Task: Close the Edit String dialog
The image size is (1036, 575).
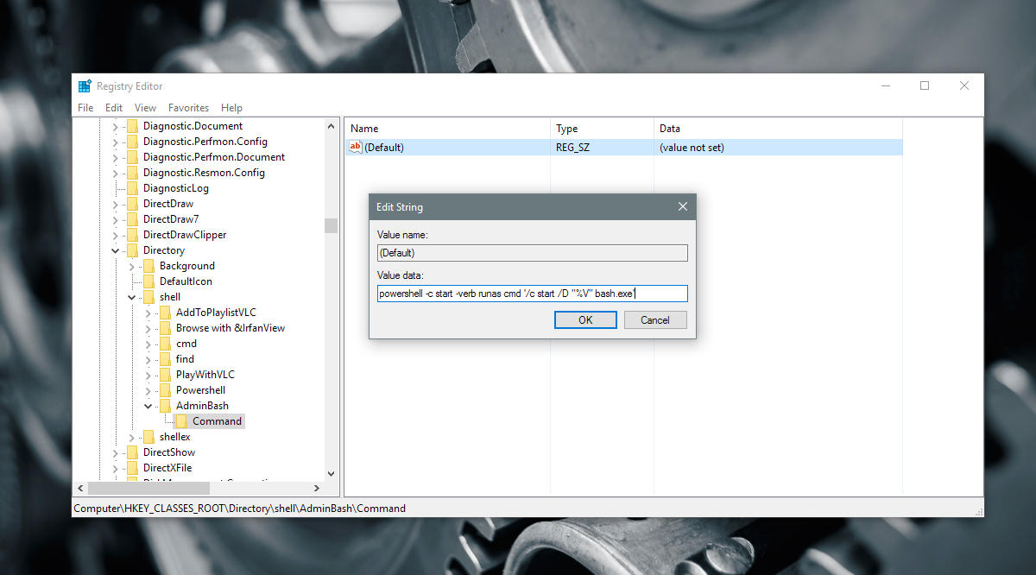Action: click(682, 207)
